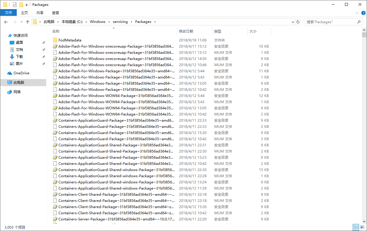Screen dimensions: 367x231
Task: Select the OneDrive item in sidebar
Action: click(x=21, y=73)
